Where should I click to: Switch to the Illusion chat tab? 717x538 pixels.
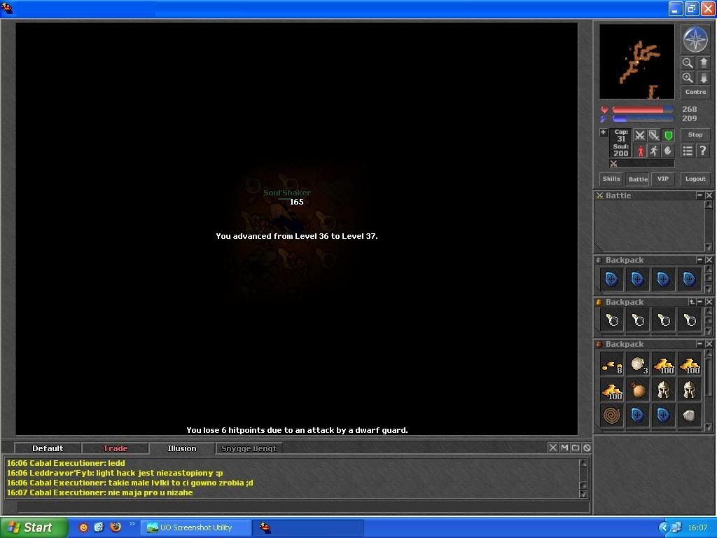[x=182, y=448]
